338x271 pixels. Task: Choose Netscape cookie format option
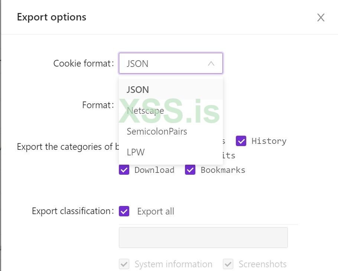coord(145,110)
